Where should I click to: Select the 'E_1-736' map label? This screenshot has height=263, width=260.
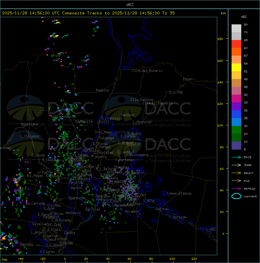[176, 92]
